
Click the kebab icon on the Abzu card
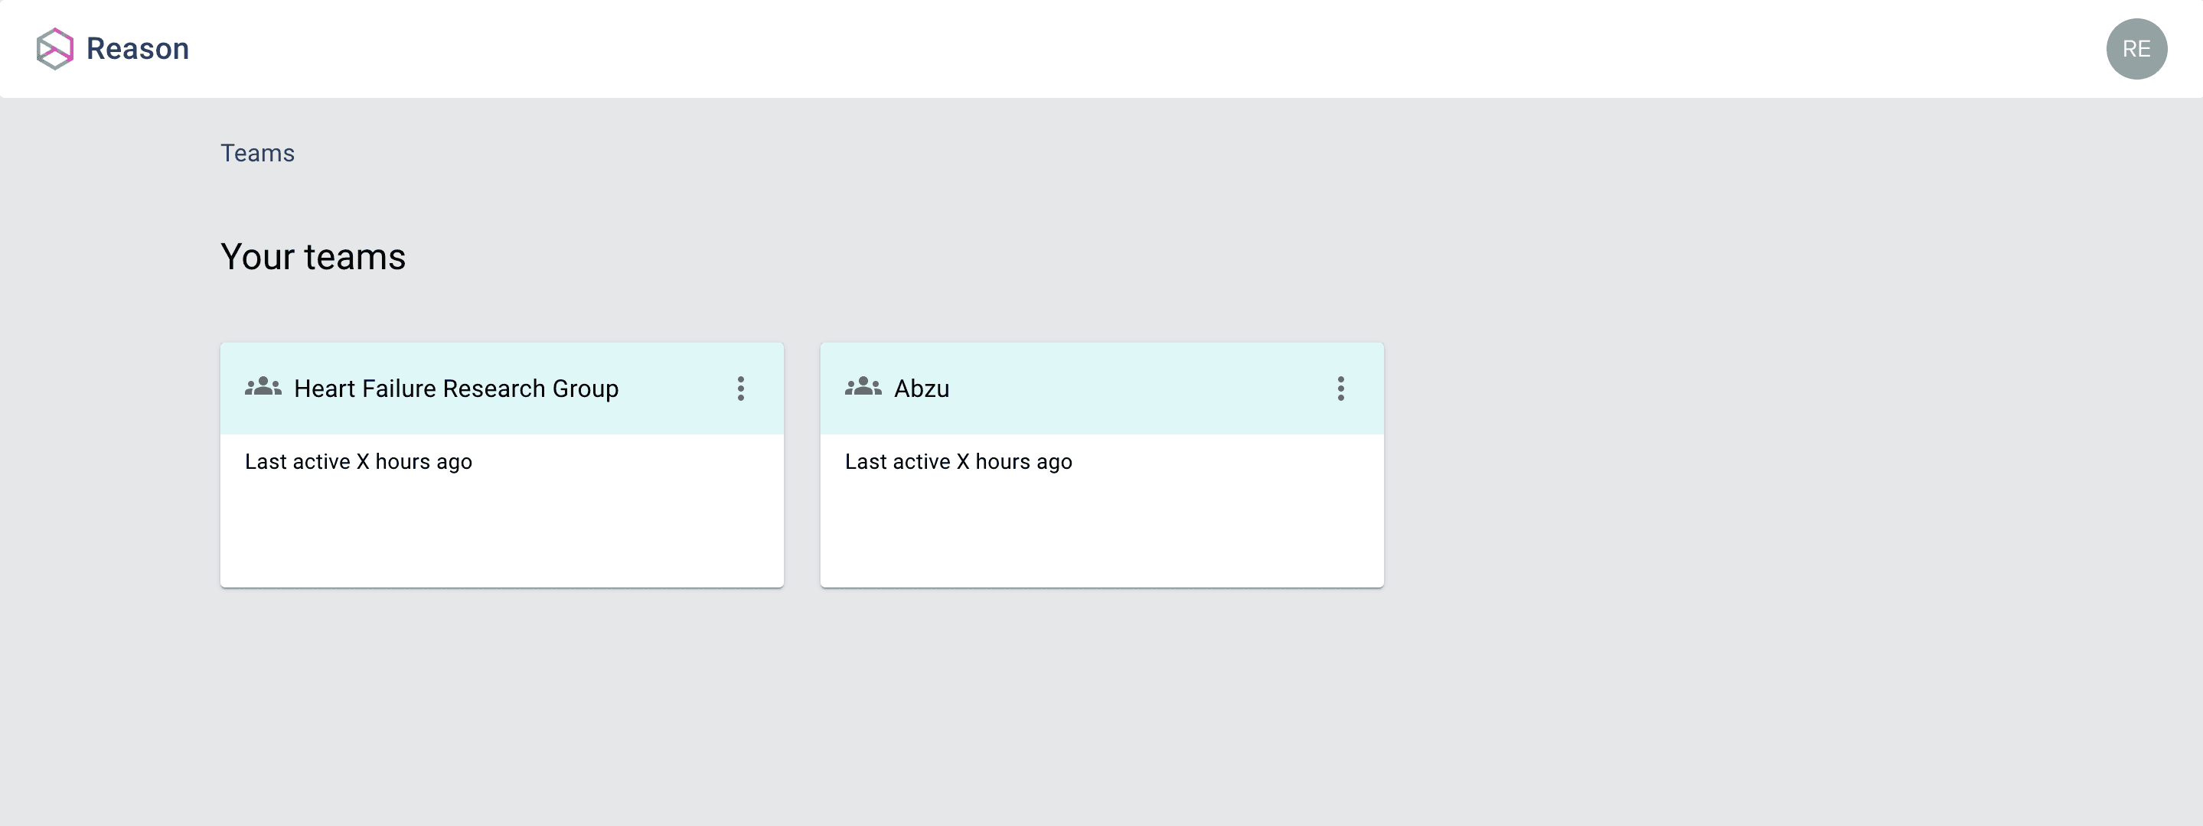click(1340, 388)
